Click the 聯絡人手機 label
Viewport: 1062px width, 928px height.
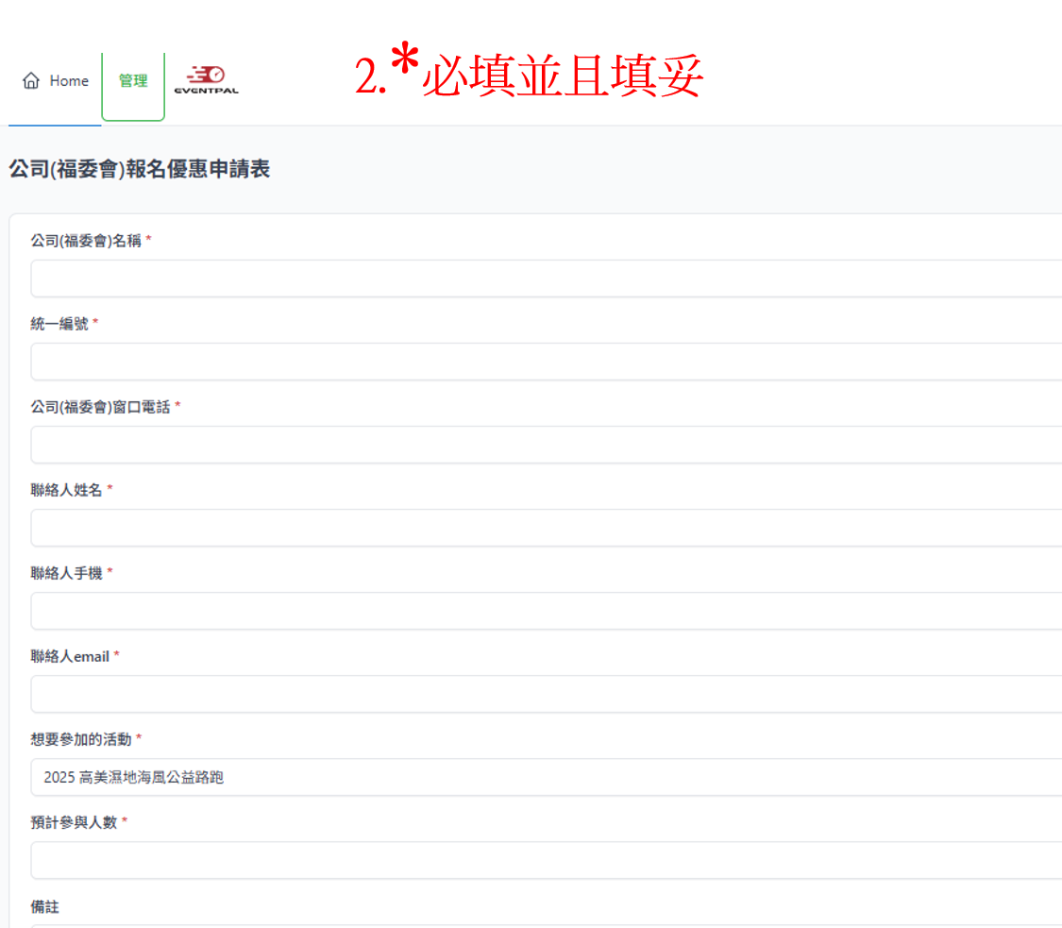point(66,573)
